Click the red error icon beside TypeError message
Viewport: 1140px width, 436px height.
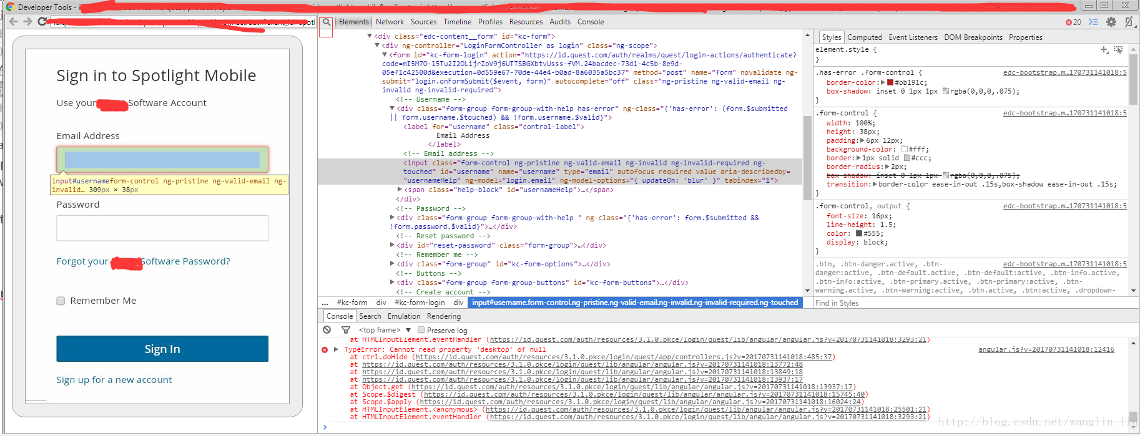point(325,350)
